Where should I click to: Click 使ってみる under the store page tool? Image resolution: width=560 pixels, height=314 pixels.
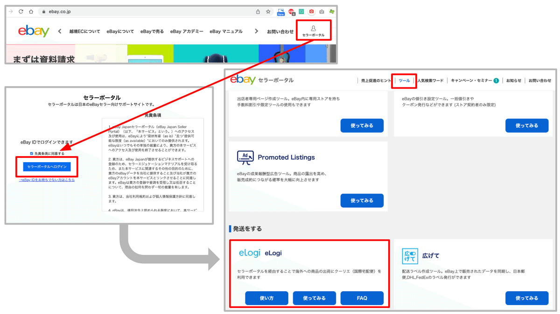pyautogui.click(x=362, y=126)
